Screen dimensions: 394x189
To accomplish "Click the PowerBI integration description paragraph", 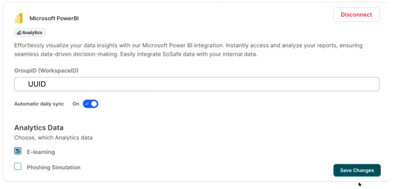I will (x=188, y=50).
